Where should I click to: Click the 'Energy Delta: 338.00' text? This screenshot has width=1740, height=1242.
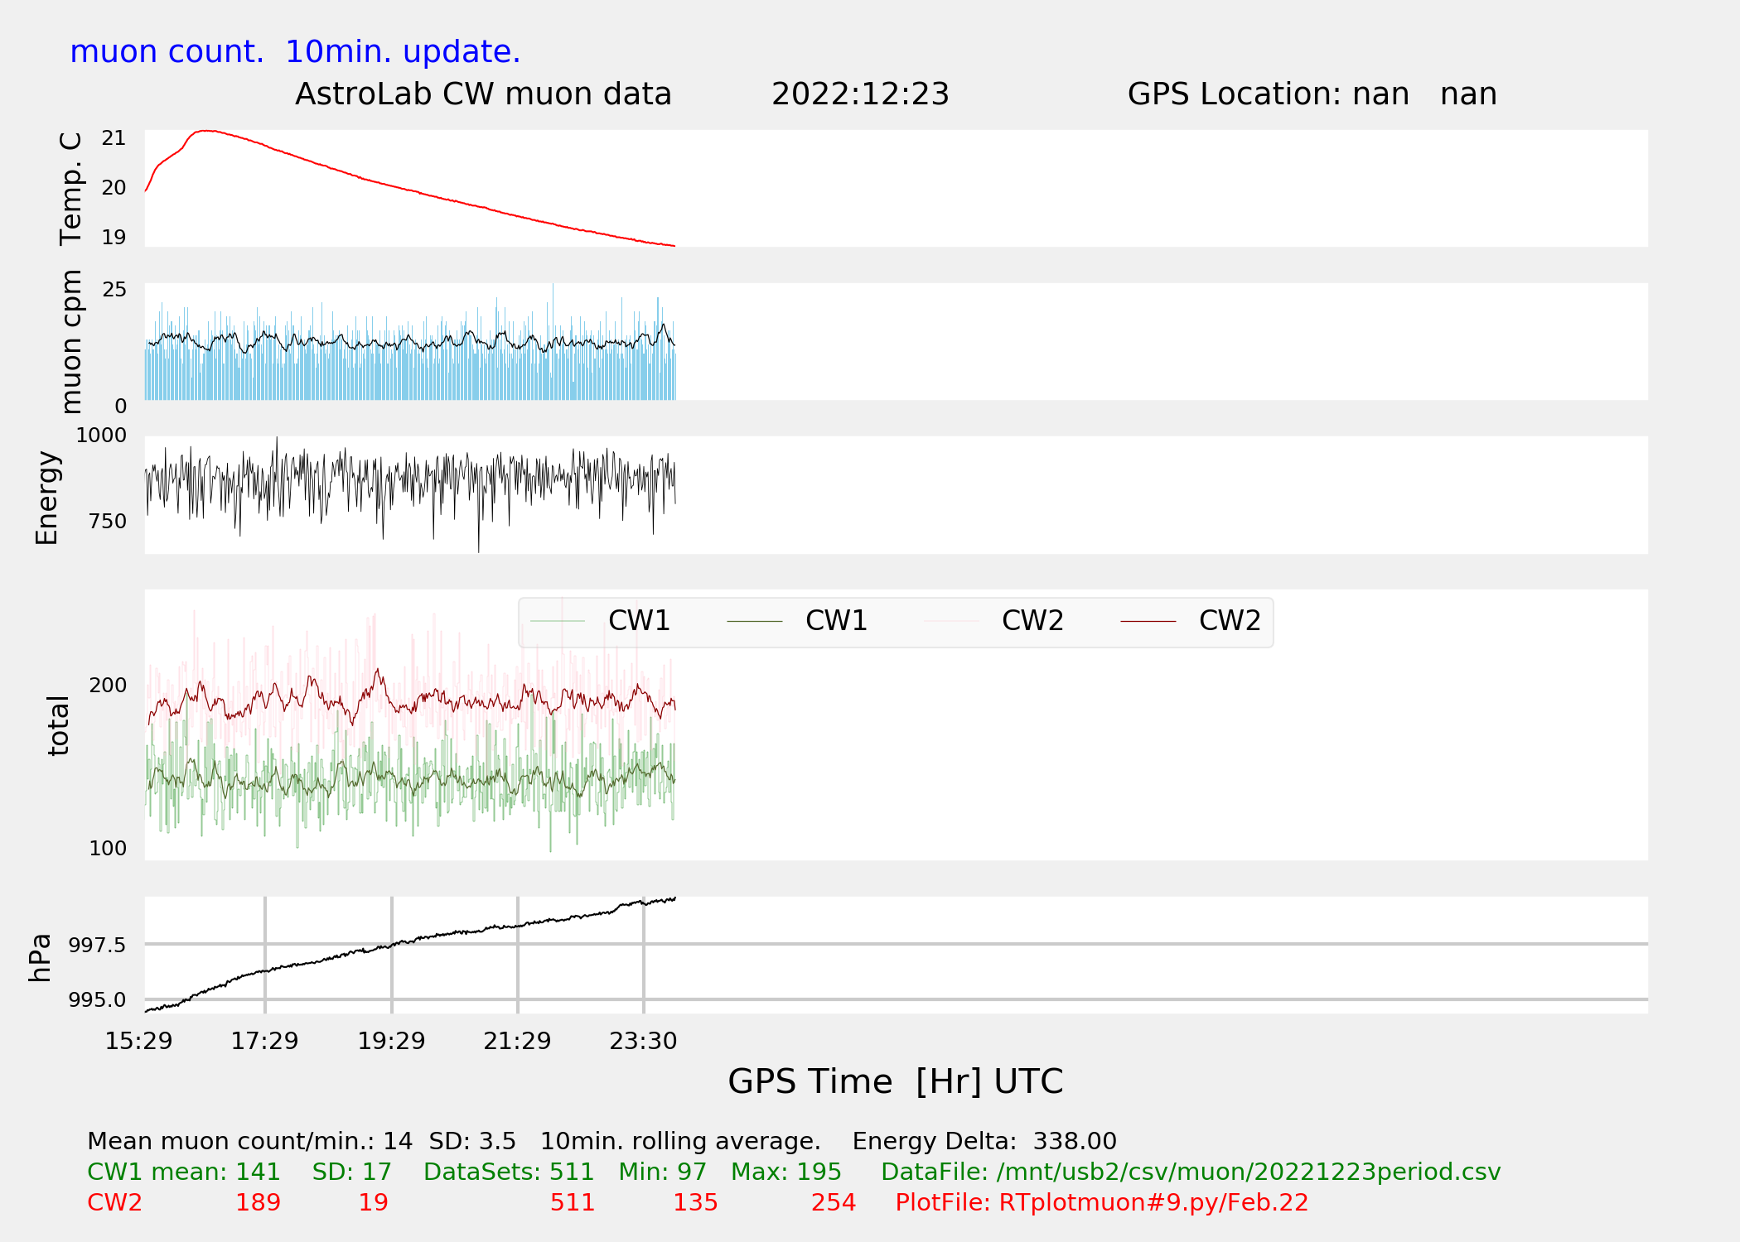click(x=984, y=1141)
